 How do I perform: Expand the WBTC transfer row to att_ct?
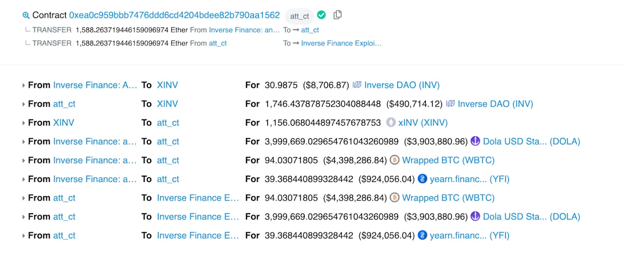coord(24,161)
